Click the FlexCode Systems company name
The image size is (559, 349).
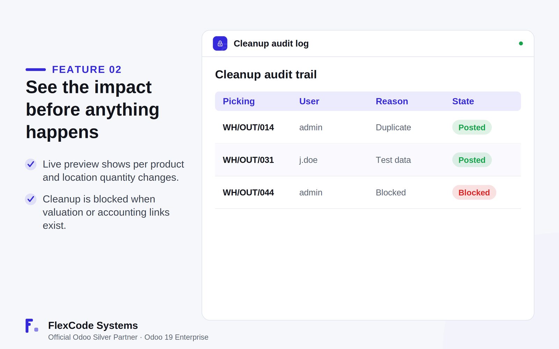93,325
